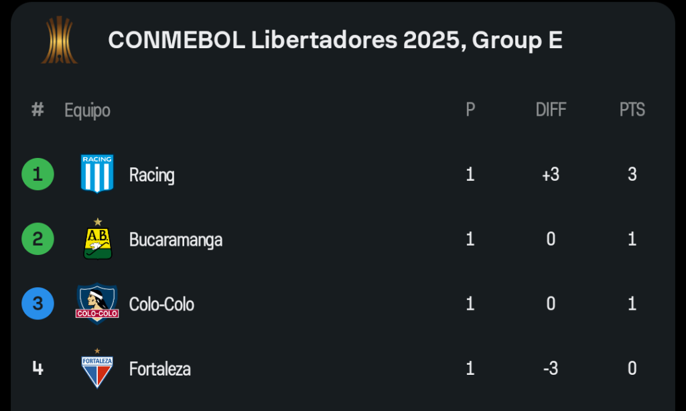This screenshot has width=686, height=411.
Task: Click the Equipo column header
Action: 87,110
